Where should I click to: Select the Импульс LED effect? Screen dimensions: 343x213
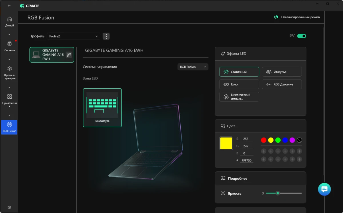(282, 72)
